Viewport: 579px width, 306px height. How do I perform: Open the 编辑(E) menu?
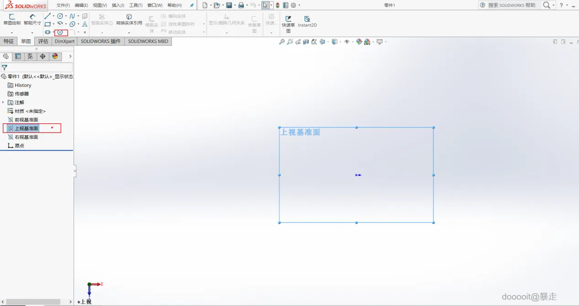click(81, 5)
